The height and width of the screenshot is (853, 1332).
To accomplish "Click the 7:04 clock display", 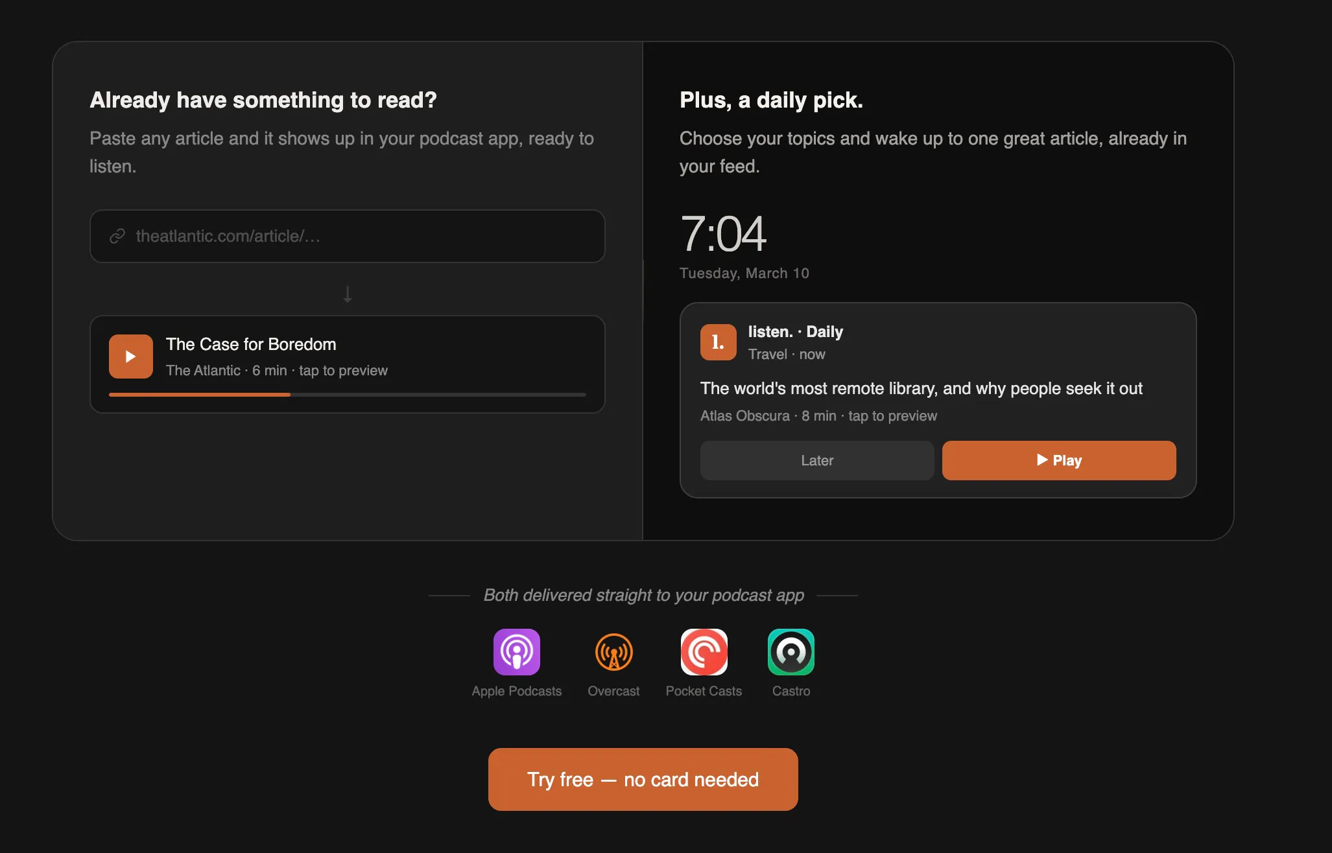I will coord(723,234).
